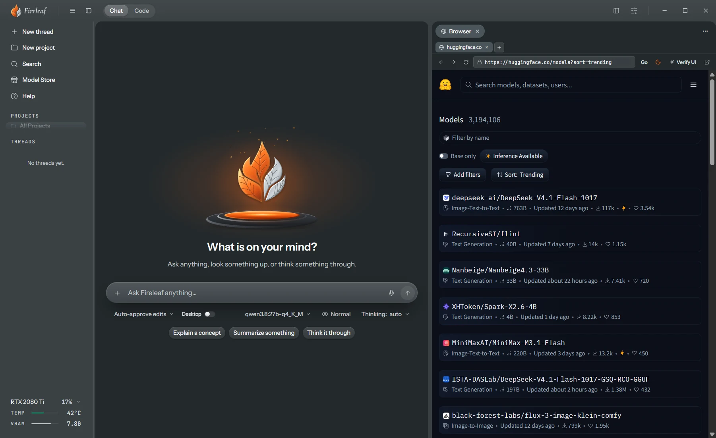Screen dimensions: 716x438
Task: Go forward in the embedded browser
Action: click(x=453, y=62)
